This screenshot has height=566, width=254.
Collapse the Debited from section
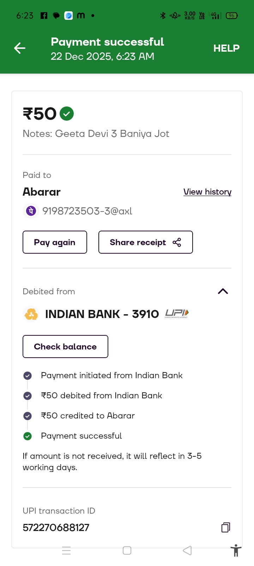(x=223, y=291)
